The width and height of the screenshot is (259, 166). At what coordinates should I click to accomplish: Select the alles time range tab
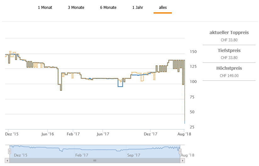click(163, 8)
